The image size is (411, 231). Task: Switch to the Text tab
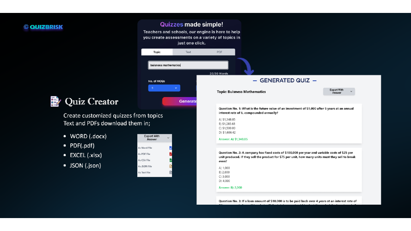tap(188, 52)
